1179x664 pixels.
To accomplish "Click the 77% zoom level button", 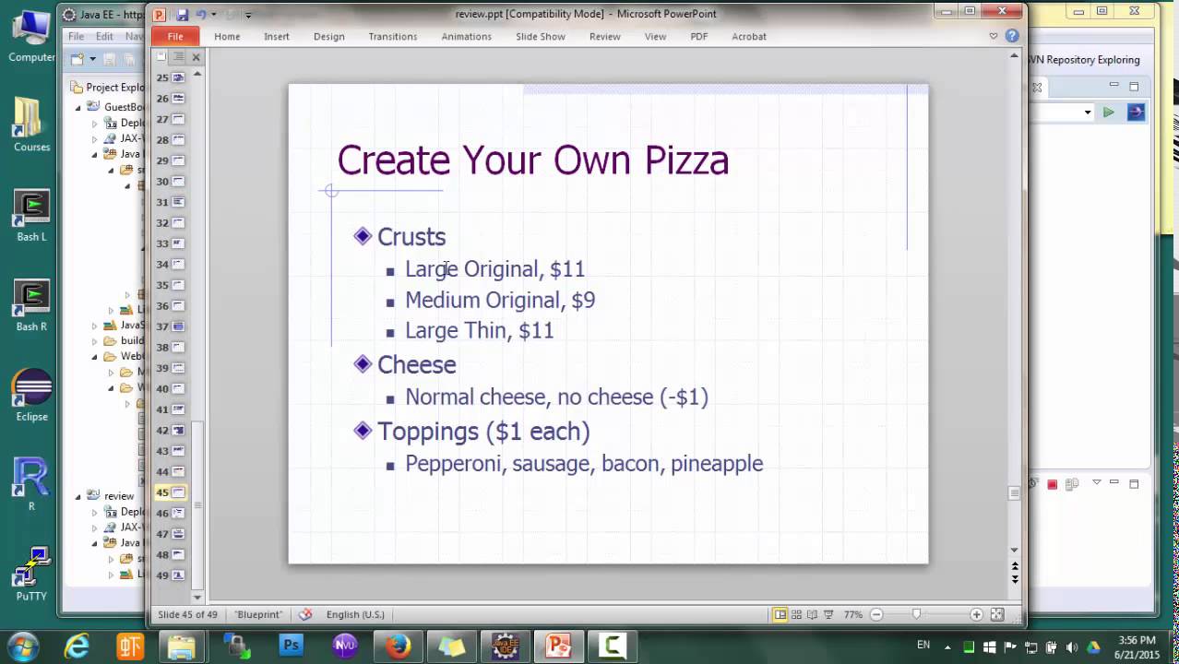I will 852,614.
